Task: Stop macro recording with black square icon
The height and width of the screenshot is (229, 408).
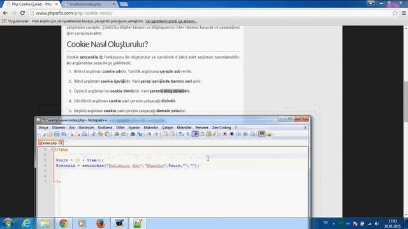Action: point(231,134)
